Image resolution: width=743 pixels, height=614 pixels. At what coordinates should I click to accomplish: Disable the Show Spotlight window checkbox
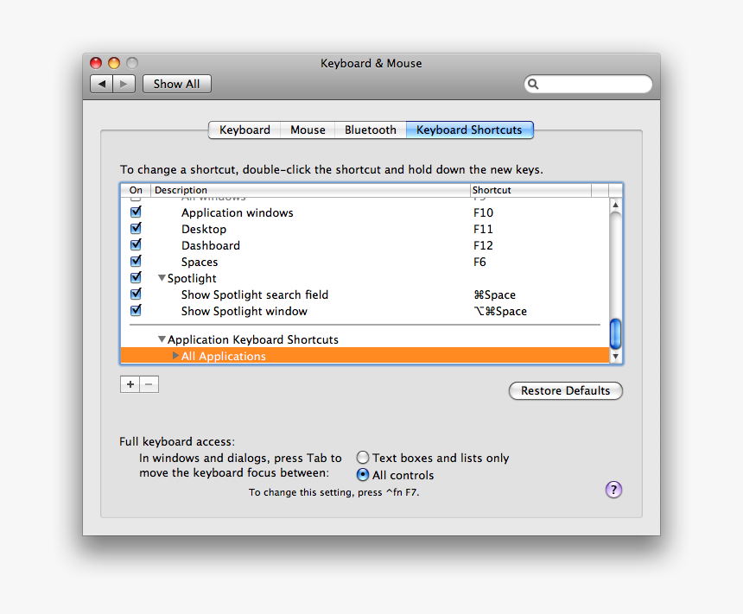(136, 311)
